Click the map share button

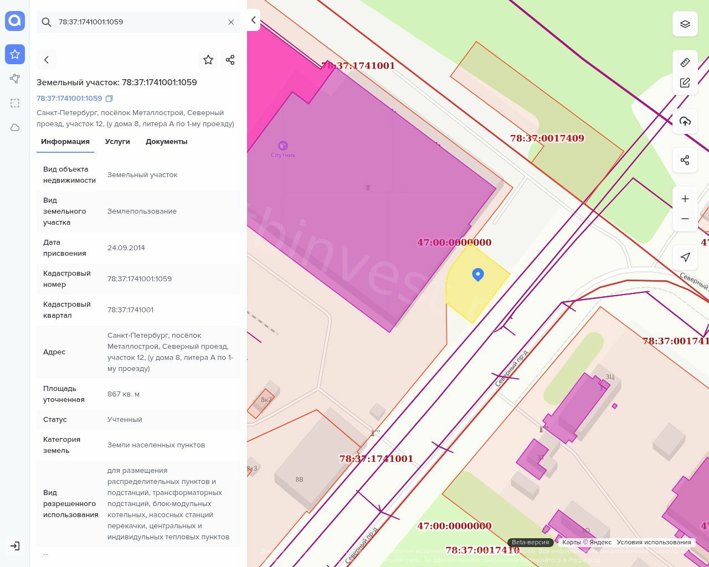pyautogui.click(x=685, y=160)
